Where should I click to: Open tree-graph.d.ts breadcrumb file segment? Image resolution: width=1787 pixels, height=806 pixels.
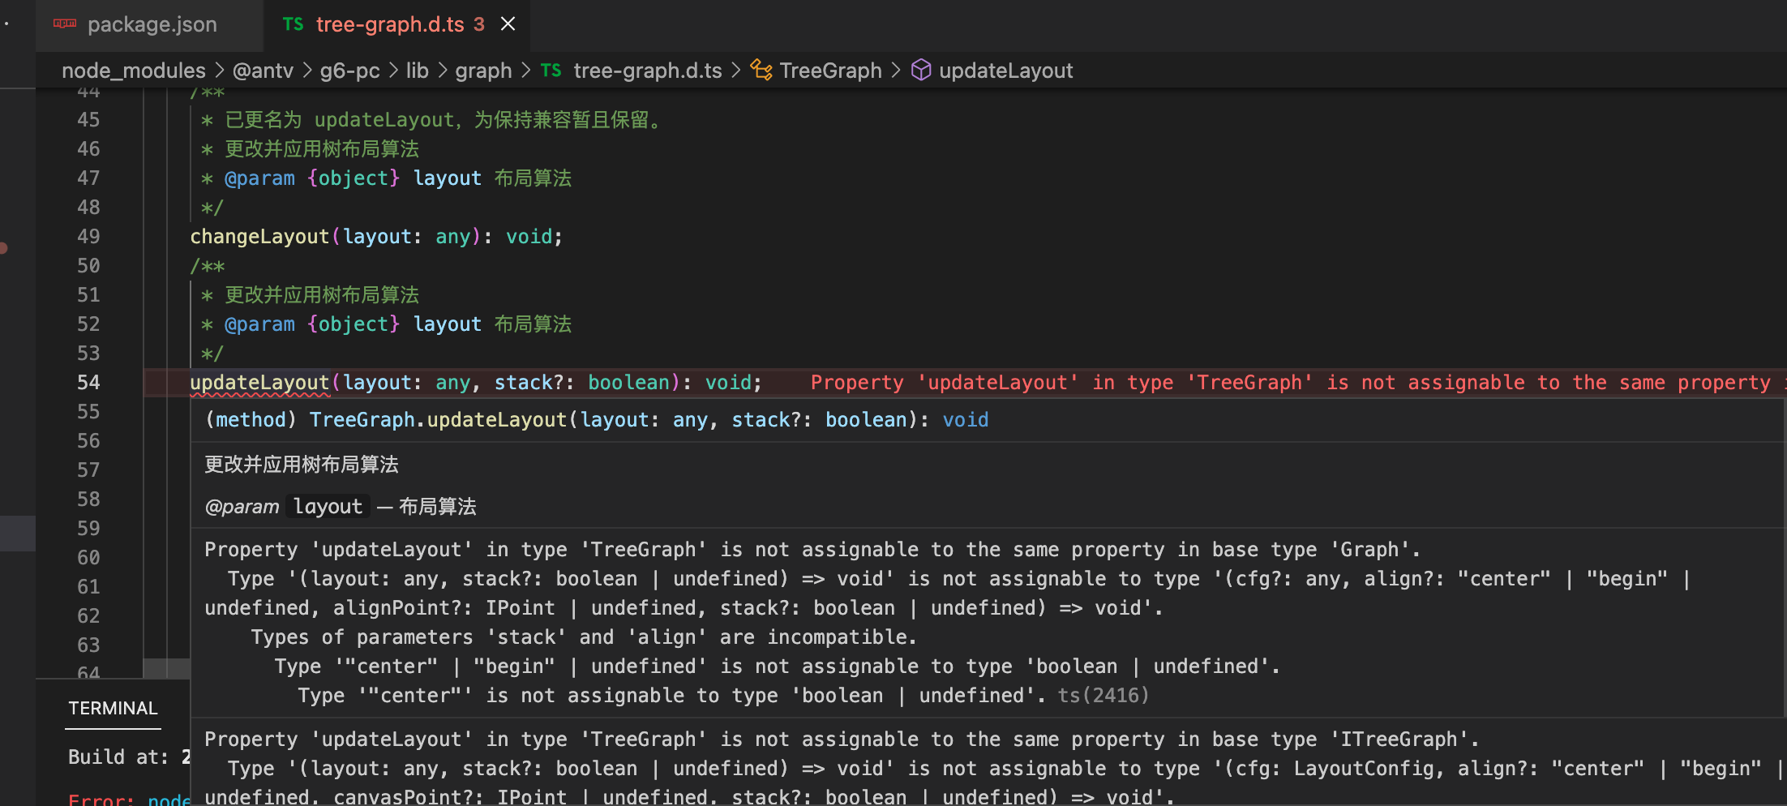click(x=647, y=71)
